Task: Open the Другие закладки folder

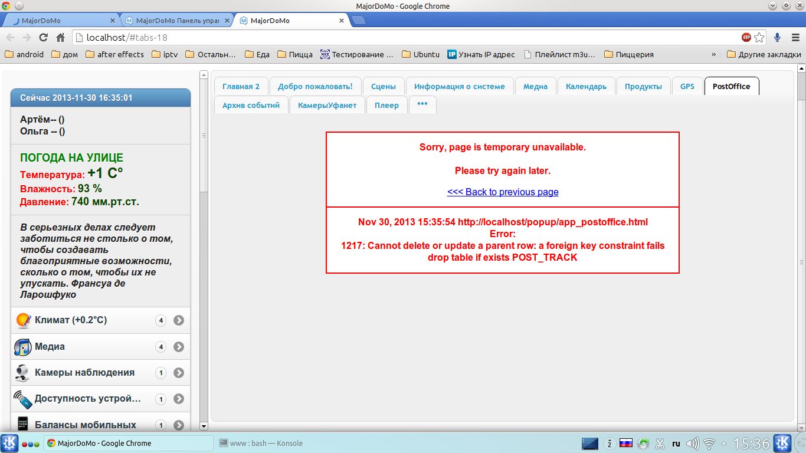Action: [764, 54]
